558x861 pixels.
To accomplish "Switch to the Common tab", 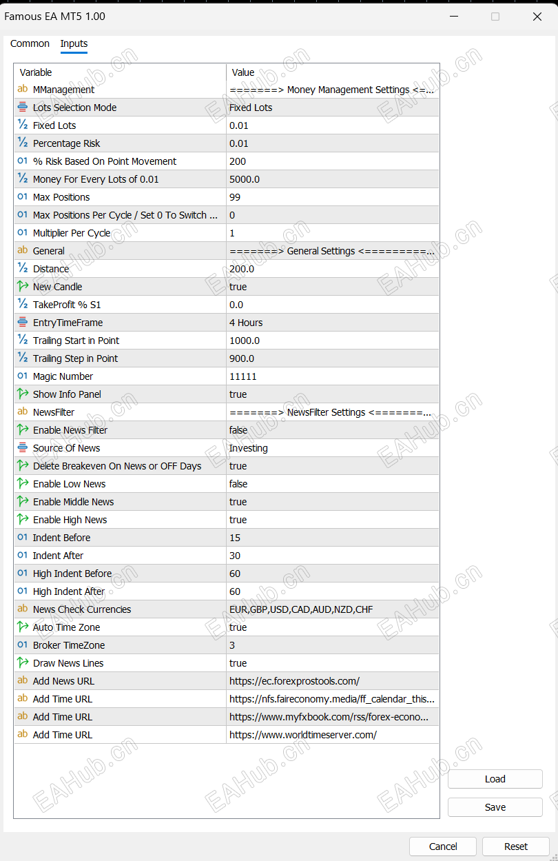I will pyautogui.click(x=30, y=43).
